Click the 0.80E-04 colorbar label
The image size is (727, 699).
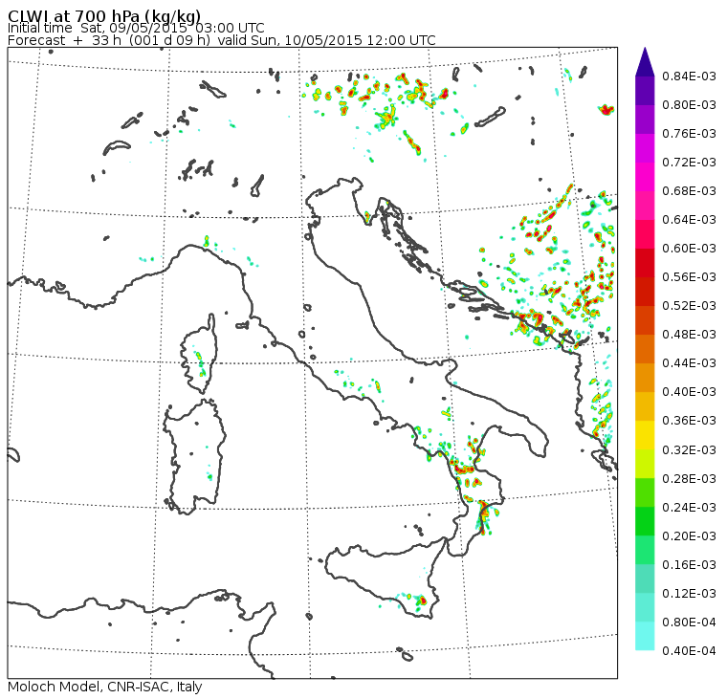tap(689, 623)
